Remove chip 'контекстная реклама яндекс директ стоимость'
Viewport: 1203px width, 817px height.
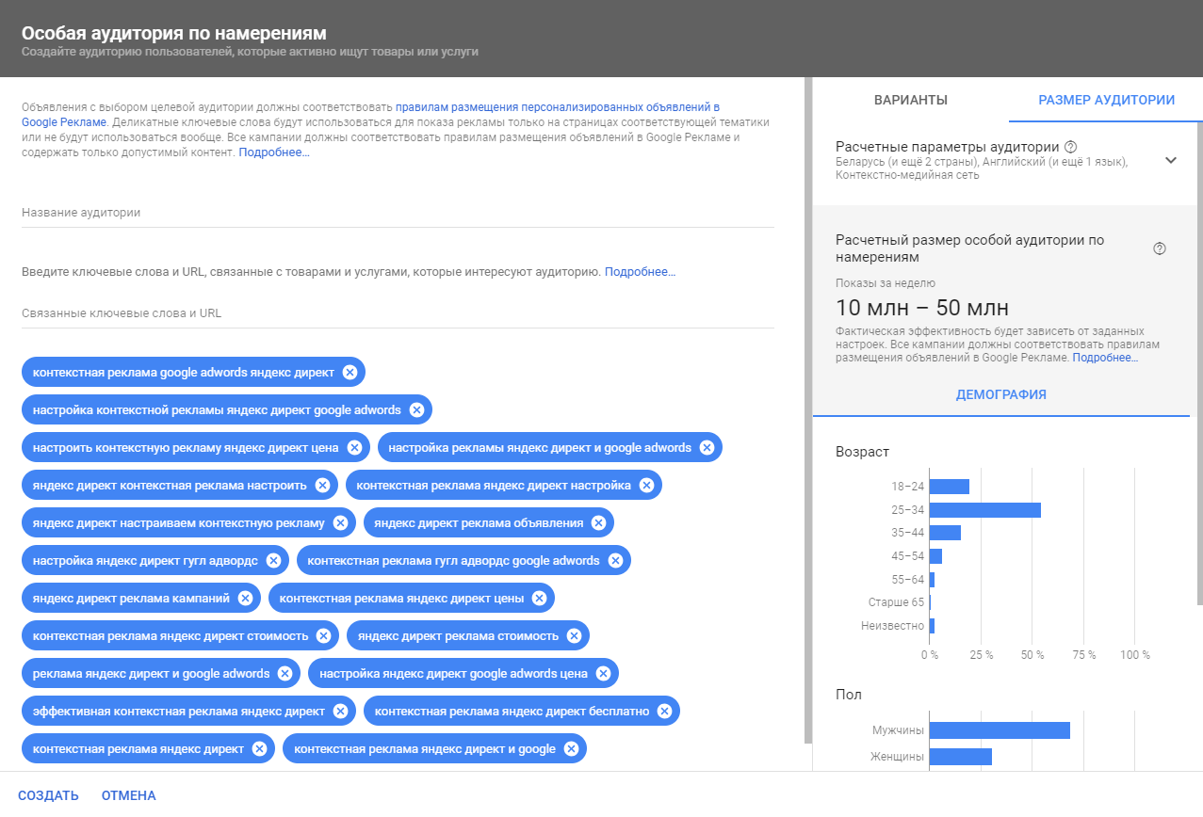(323, 636)
